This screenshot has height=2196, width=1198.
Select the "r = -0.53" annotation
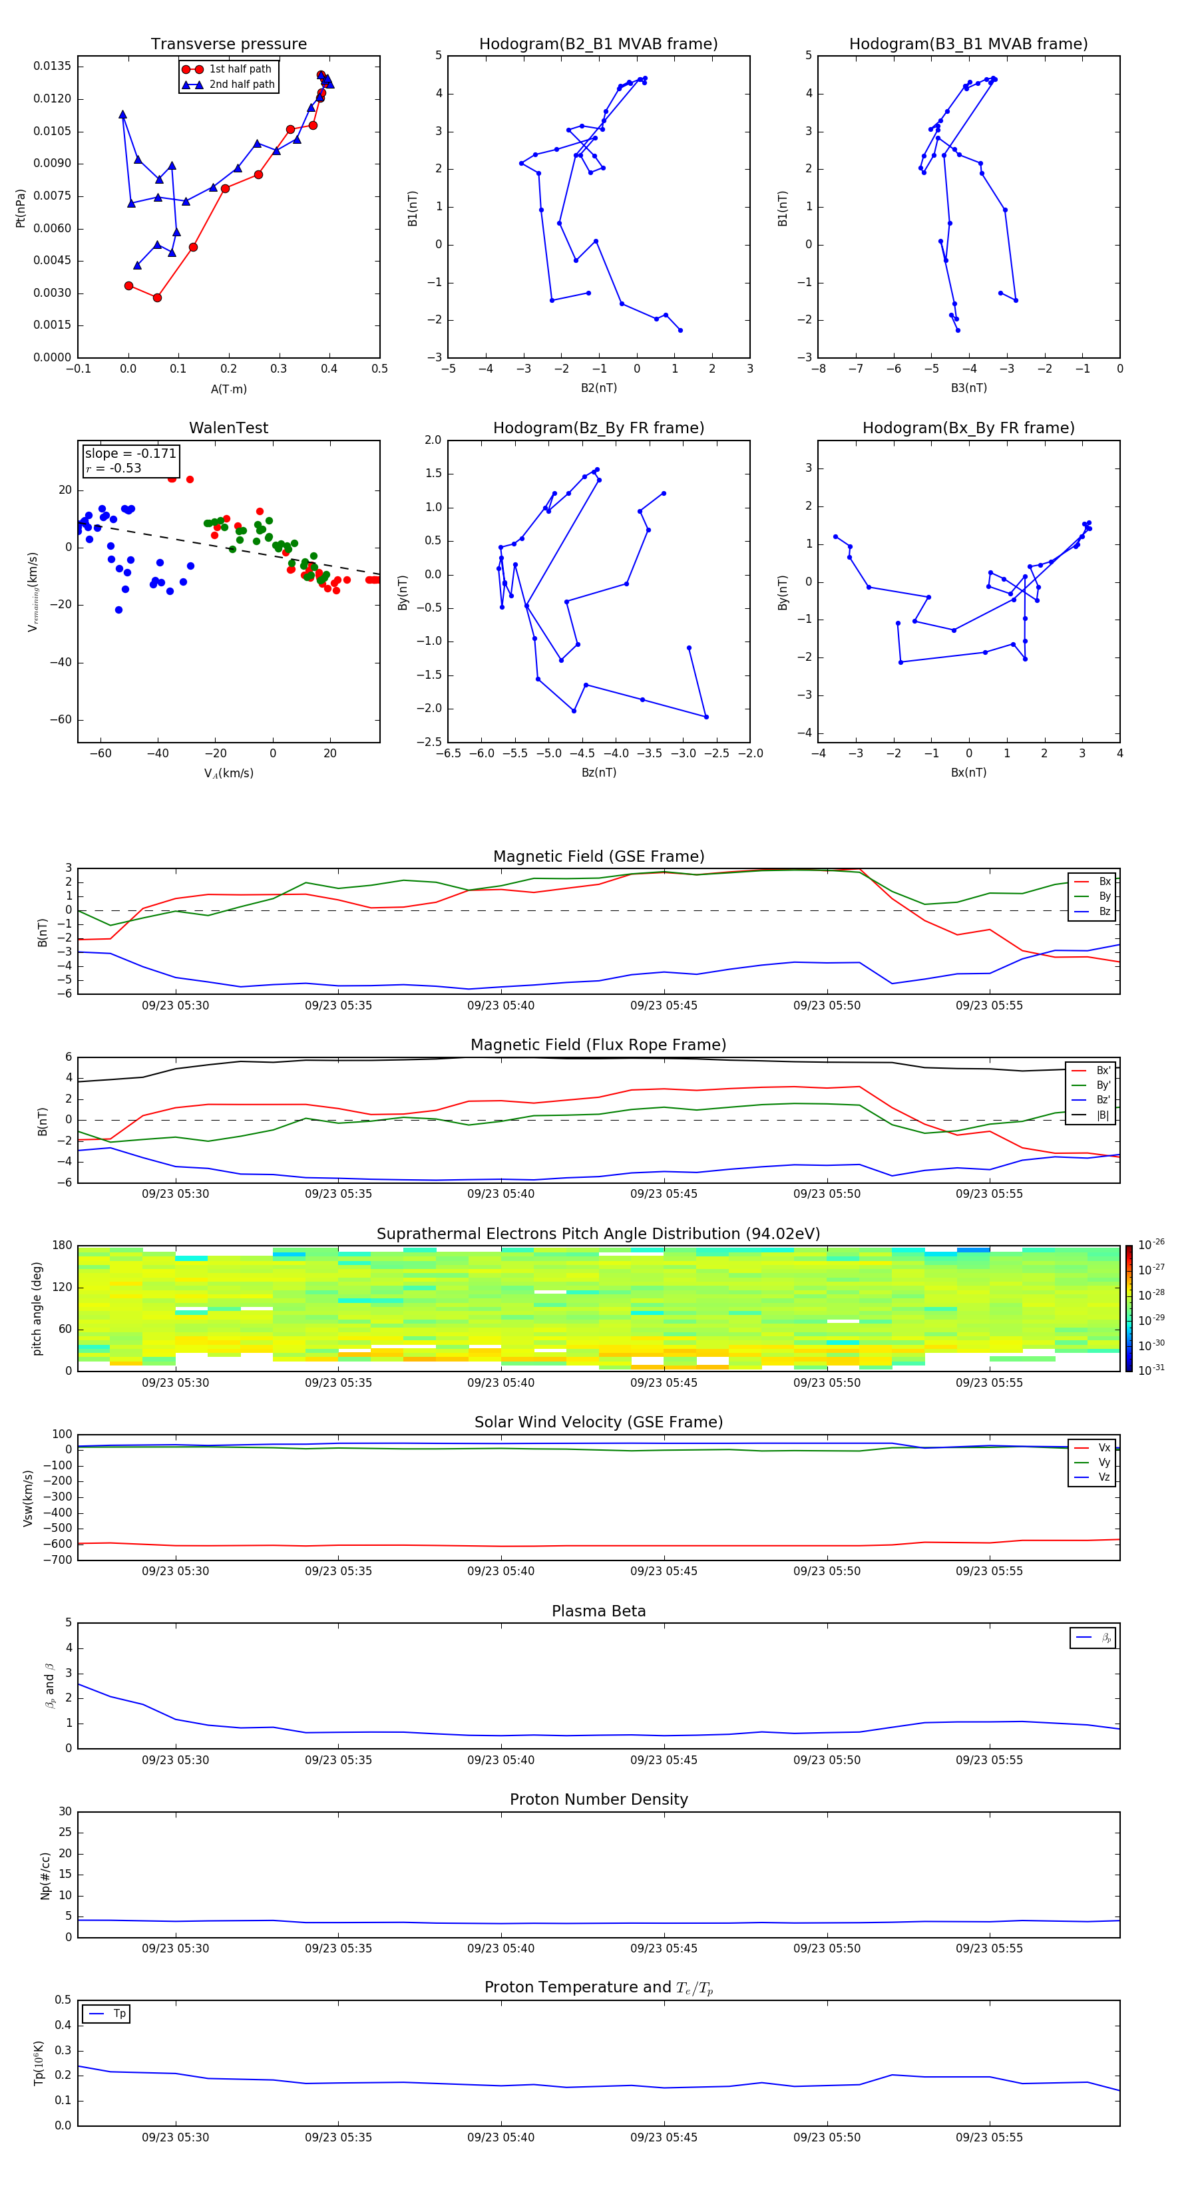(x=113, y=468)
